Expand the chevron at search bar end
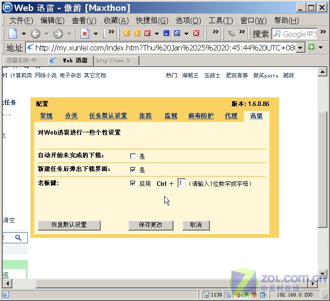 [x=323, y=32]
